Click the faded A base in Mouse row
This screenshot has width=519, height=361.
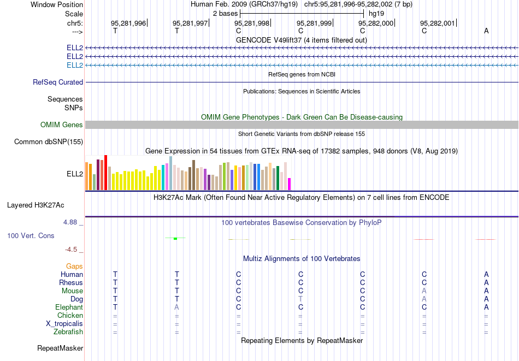point(424,291)
